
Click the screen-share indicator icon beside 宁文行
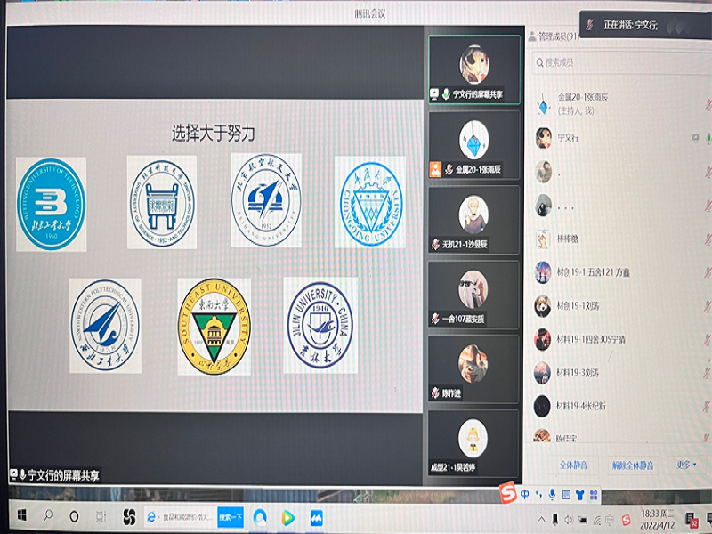(695, 137)
